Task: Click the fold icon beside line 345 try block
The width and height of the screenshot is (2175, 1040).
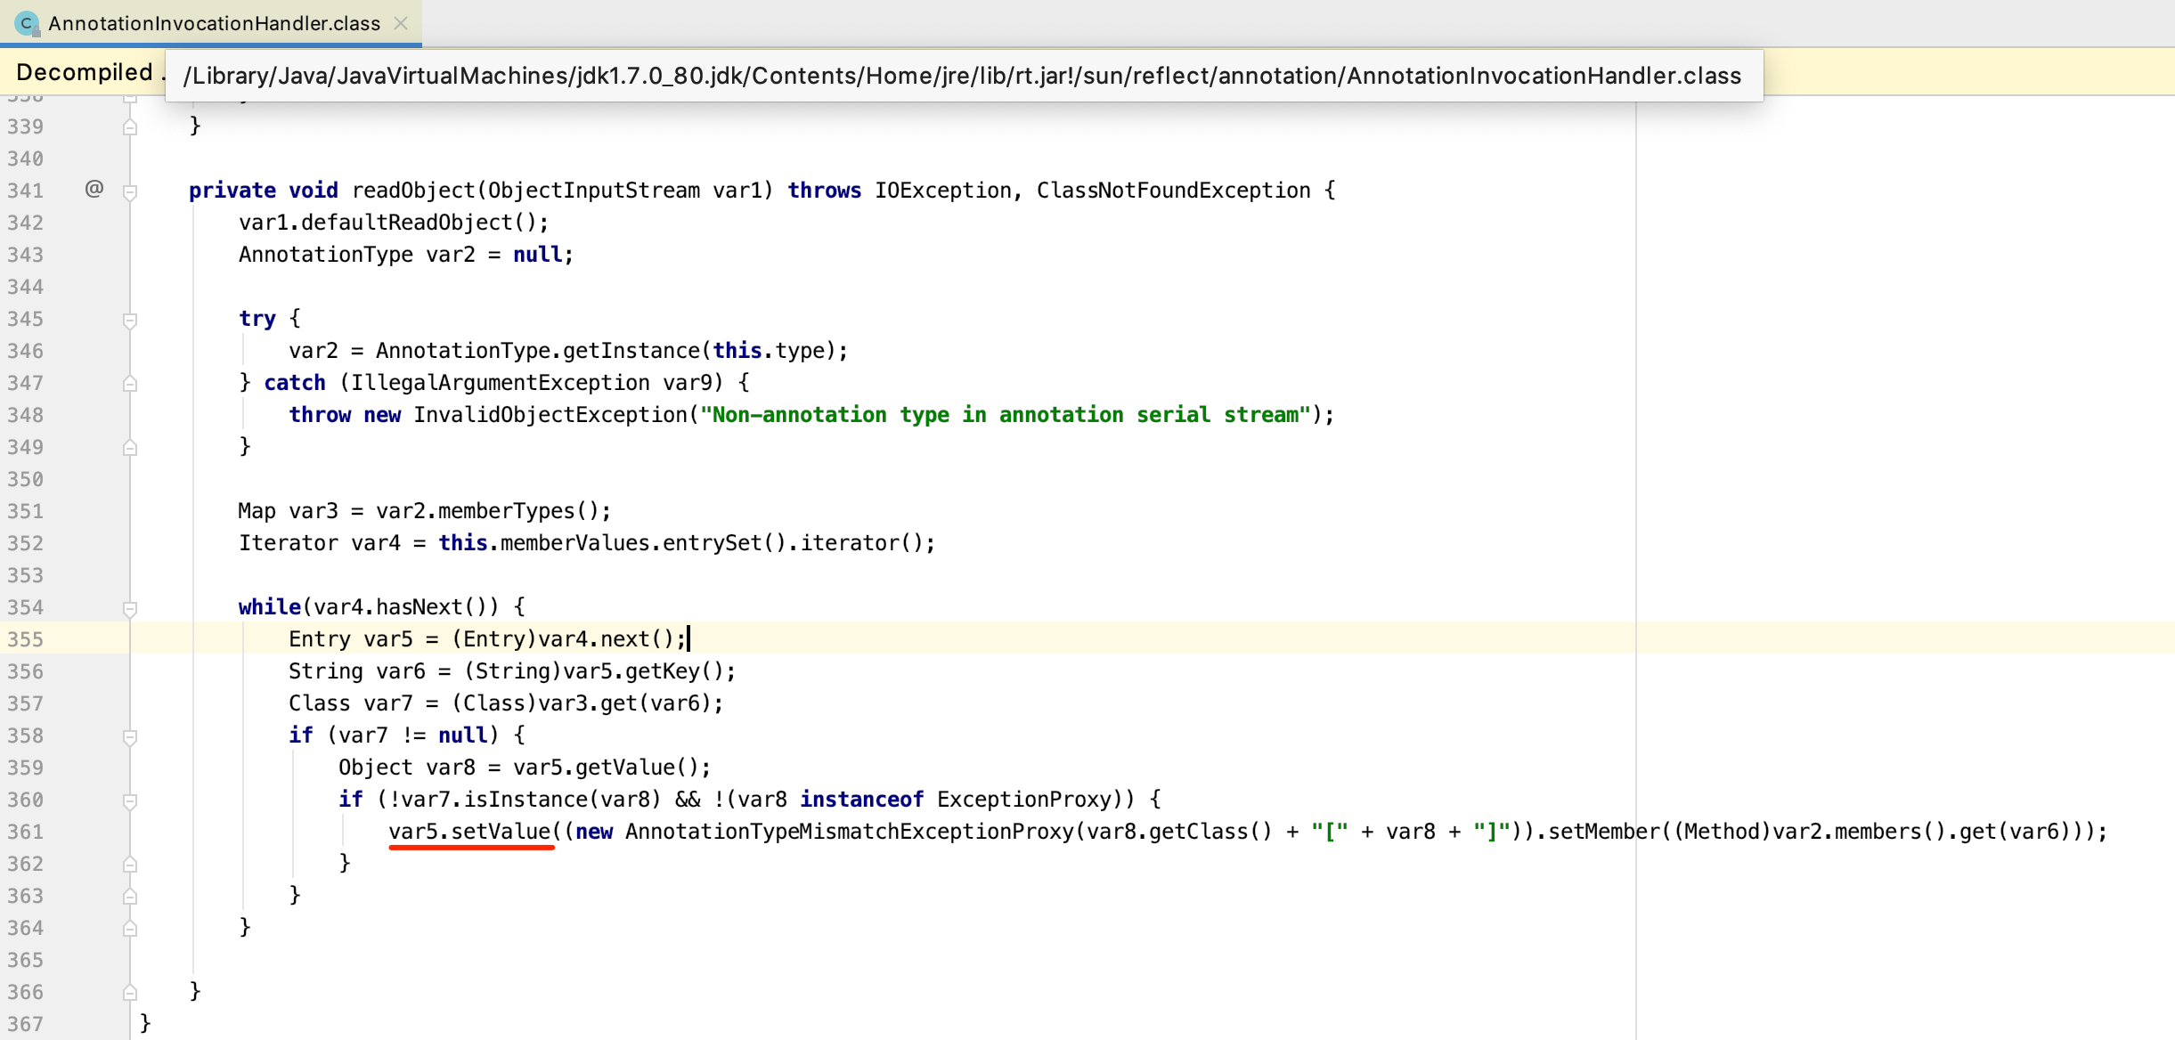Action: [x=130, y=319]
